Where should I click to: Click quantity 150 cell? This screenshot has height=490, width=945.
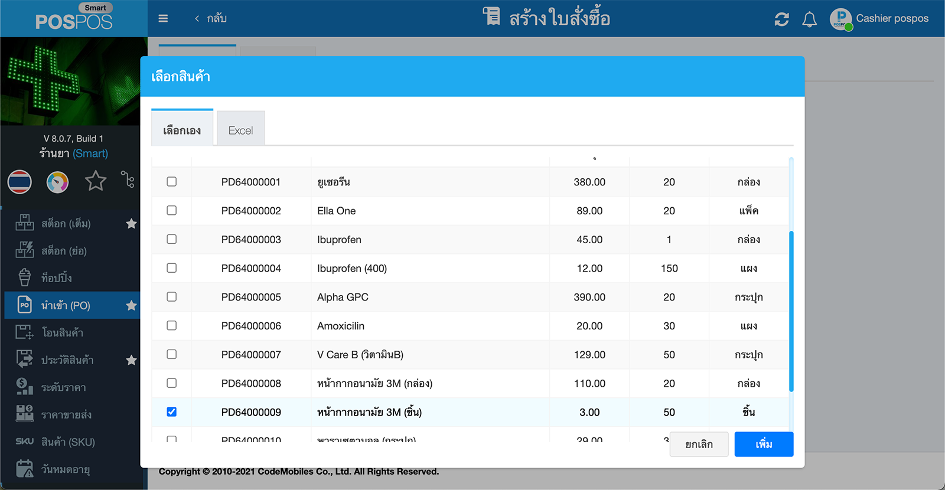point(669,269)
